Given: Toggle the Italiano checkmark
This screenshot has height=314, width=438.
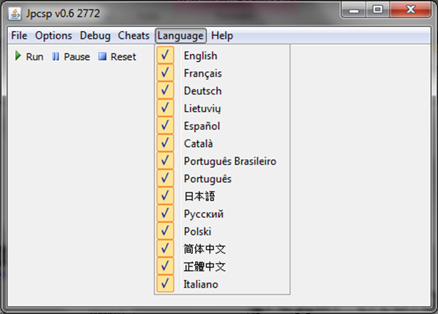Looking at the screenshot, I should pos(165,284).
